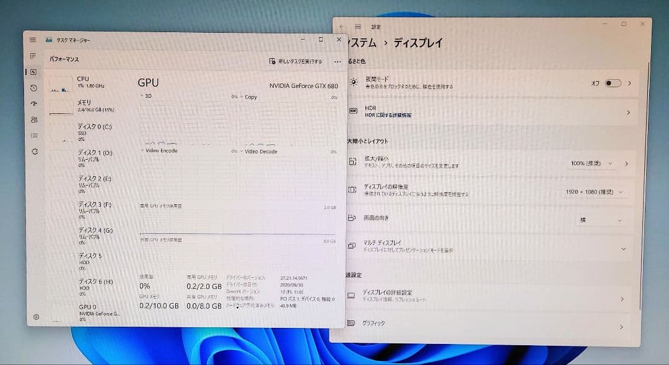Open Task Manager settings via gear icon
The image size is (669, 365).
[35, 317]
